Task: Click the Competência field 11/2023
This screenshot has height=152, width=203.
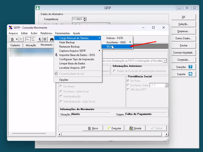Action: pos(77,19)
